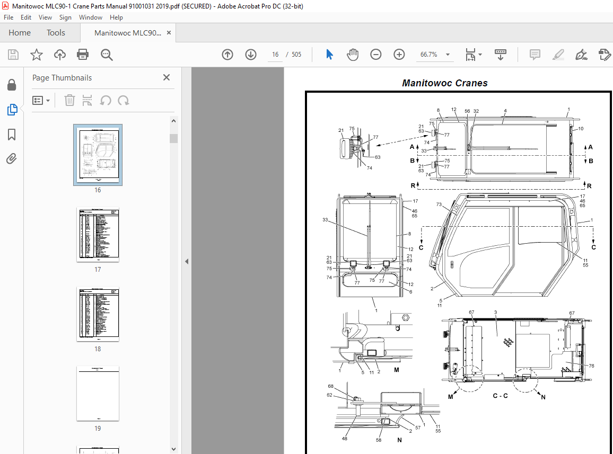Viewport: 613px width, 454px height.
Task: Click the '505' total pages text
Action: click(296, 55)
